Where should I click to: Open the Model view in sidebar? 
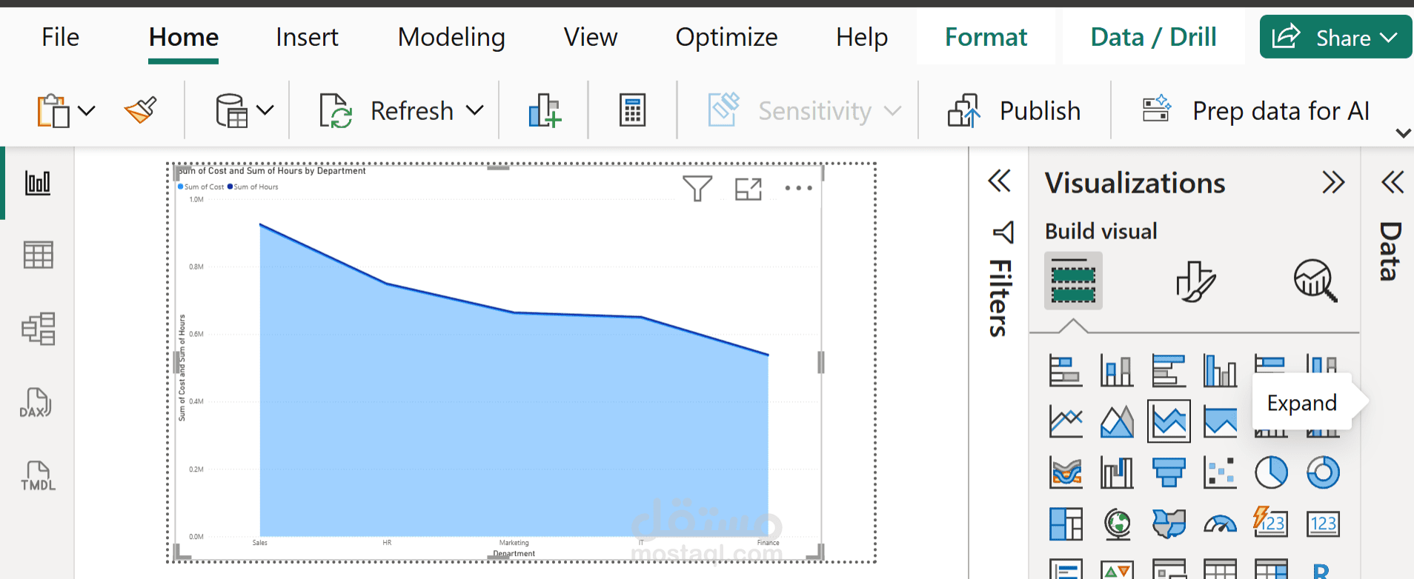coord(38,329)
